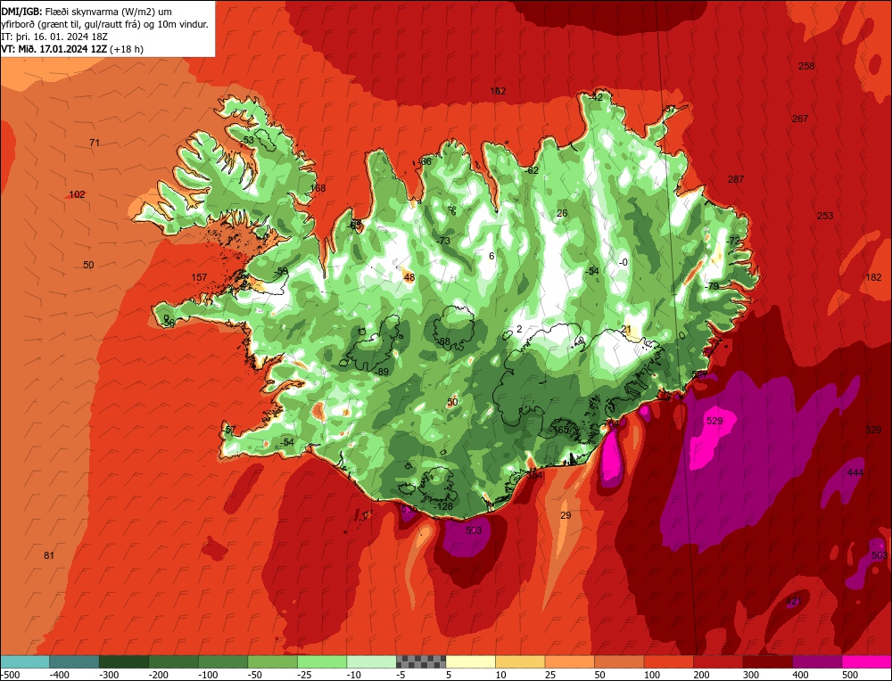Click the value 287 off the northeast coast

pos(736,179)
